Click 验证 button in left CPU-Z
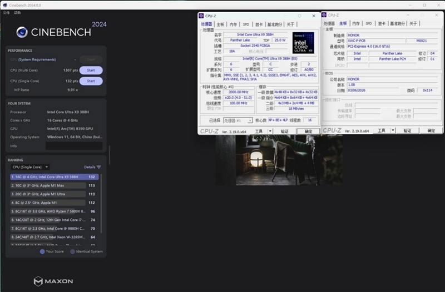Screen dimensions: 445x292 tap(284, 131)
